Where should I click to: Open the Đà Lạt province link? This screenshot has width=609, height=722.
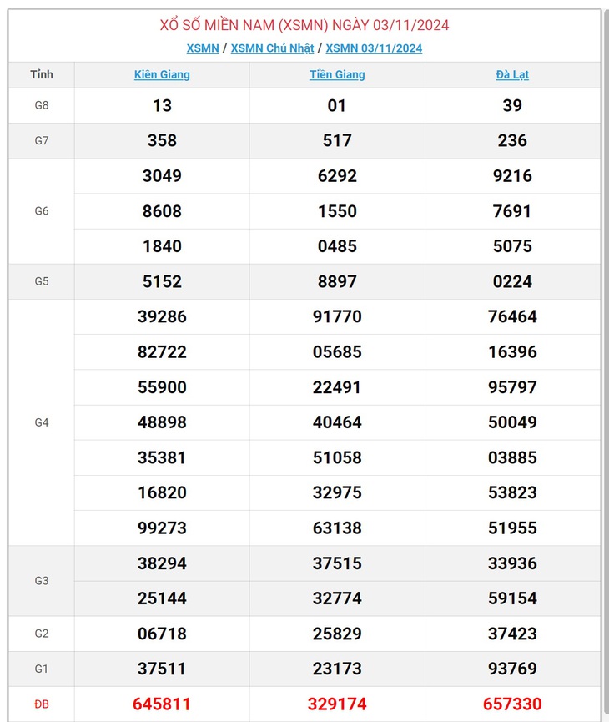[512, 74]
